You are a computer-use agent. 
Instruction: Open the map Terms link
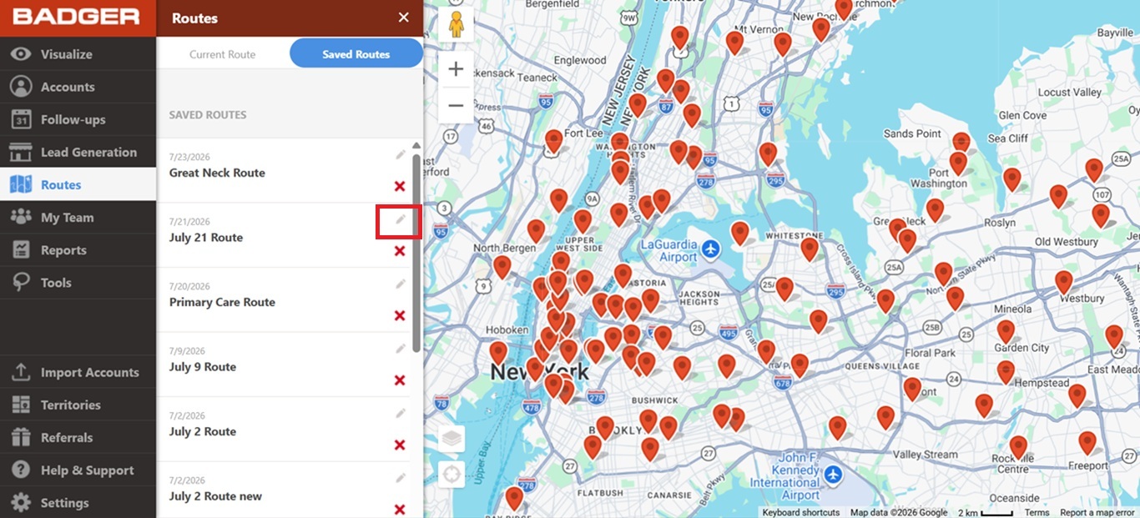1037,512
